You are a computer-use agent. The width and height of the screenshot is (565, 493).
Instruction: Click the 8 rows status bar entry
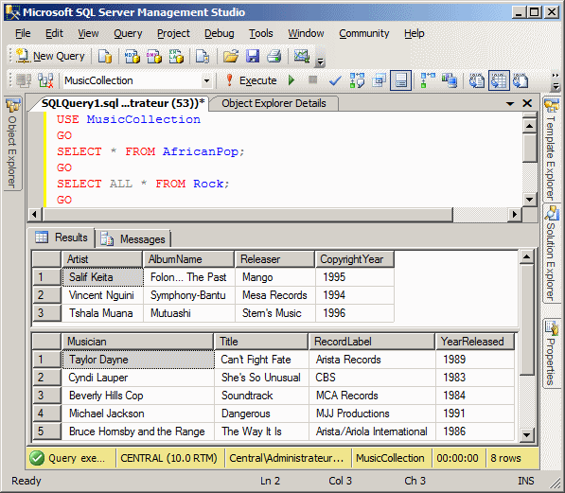[505, 458]
